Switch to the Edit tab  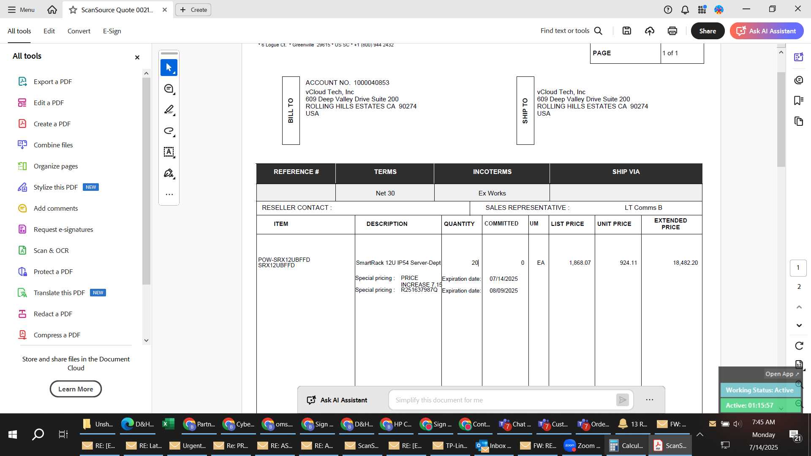point(49,31)
